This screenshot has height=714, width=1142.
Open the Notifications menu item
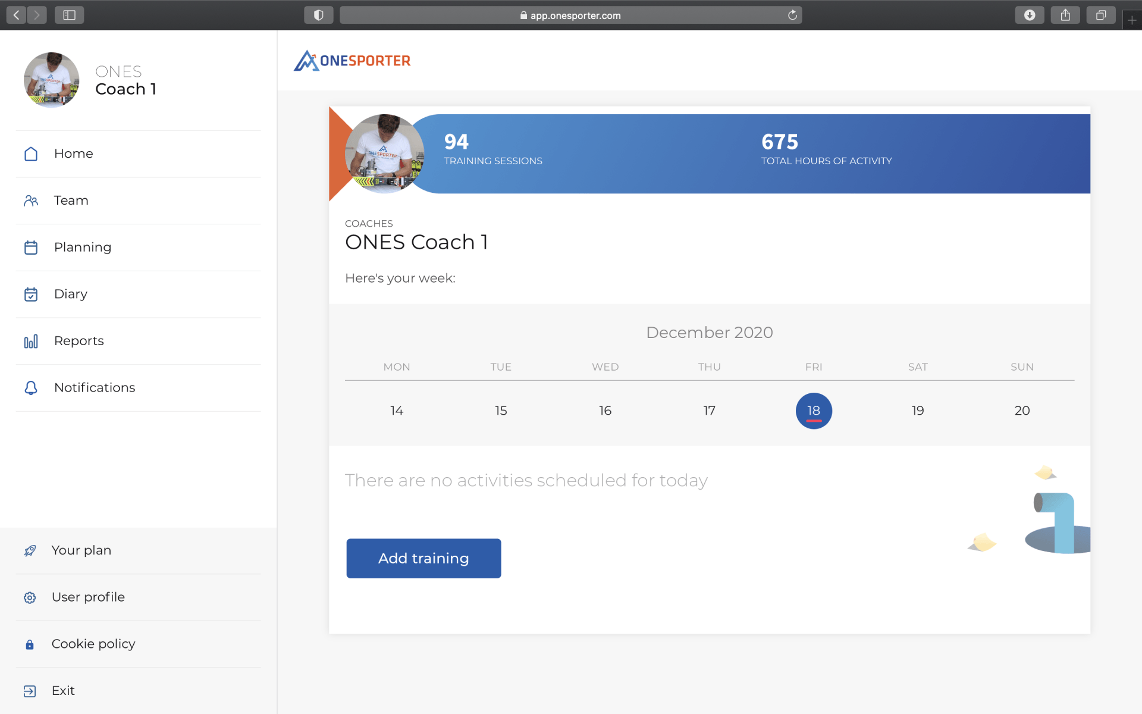tap(138, 388)
